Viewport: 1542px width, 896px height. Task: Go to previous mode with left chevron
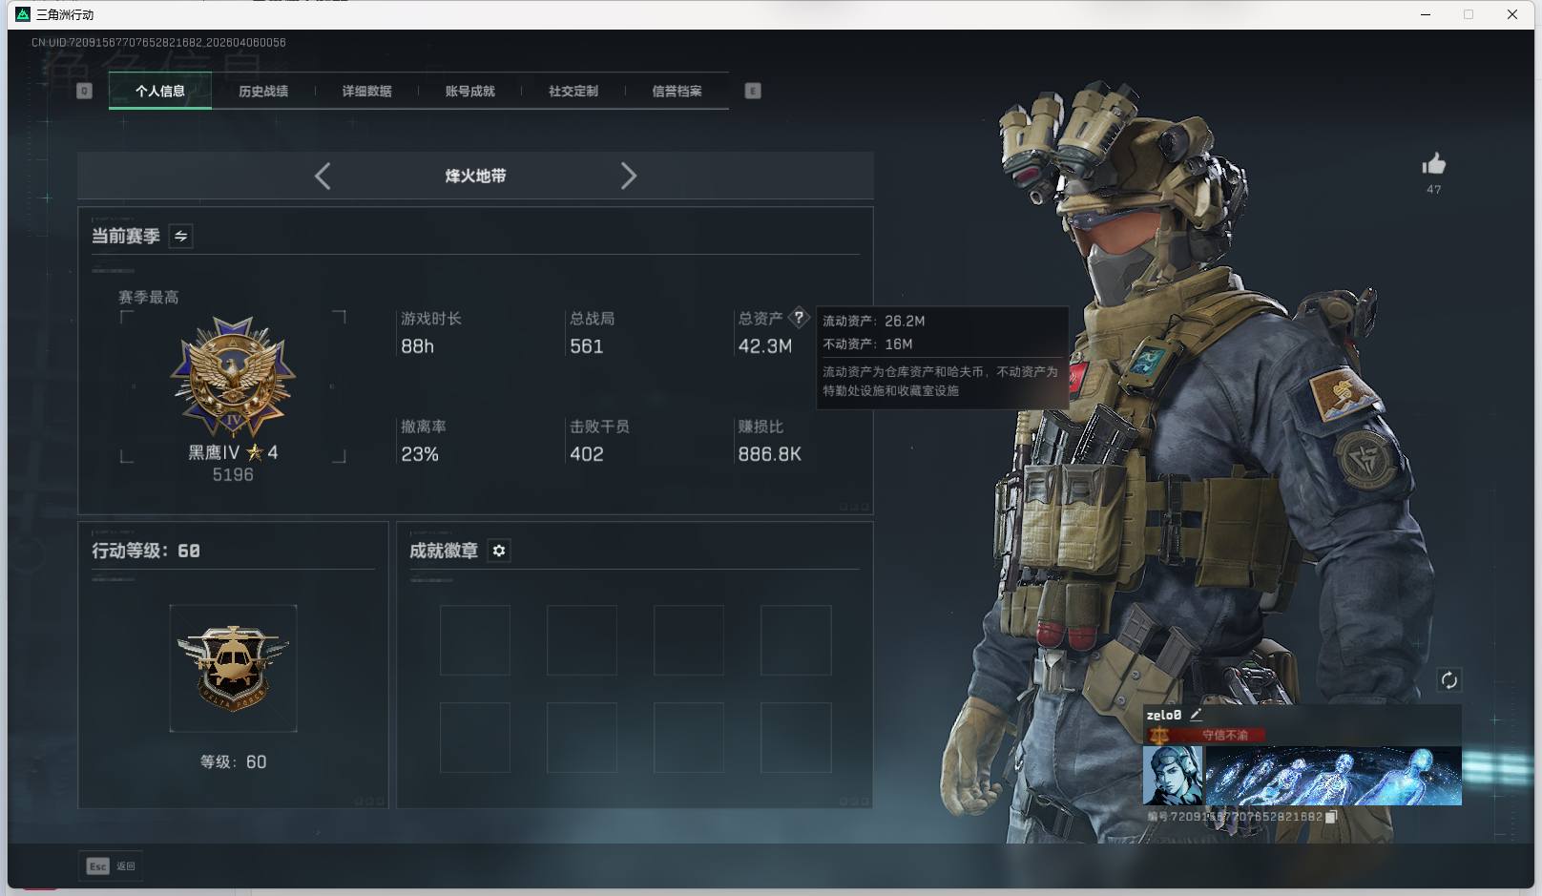(x=323, y=176)
